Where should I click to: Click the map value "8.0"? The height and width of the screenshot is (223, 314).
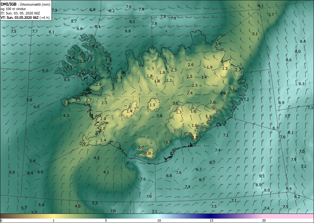(298, 51)
